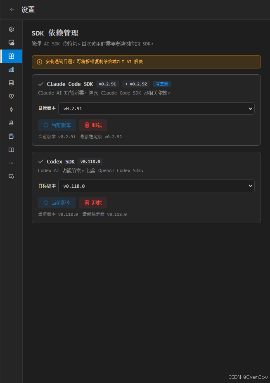Click the info icon in the warning banner
The image size is (270, 383).
click(x=39, y=62)
